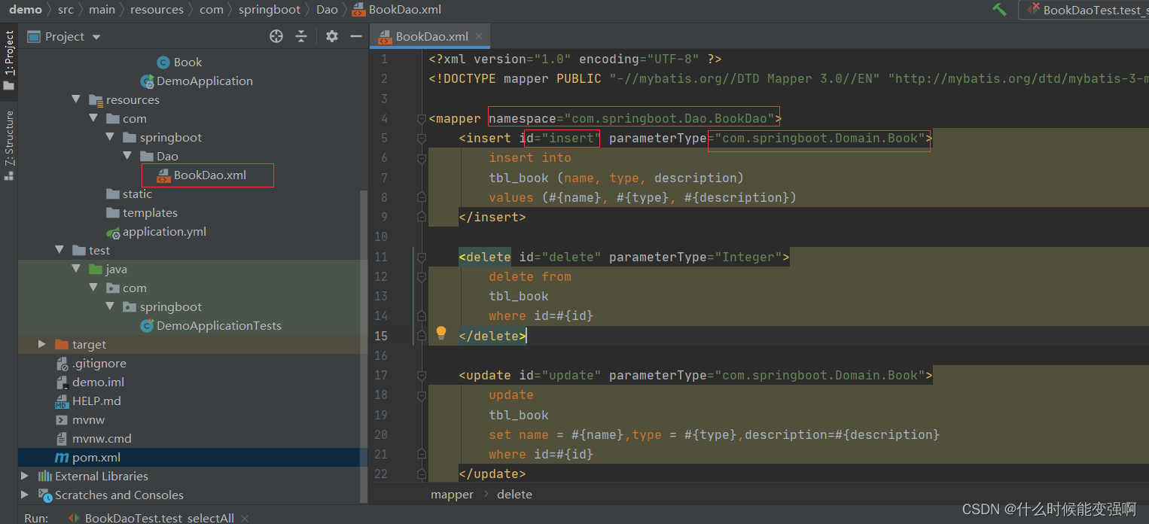Image resolution: width=1149 pixels, height=524 pixels.
Task: Expand Scratches and Consoles node
Action: pyautogui.click(x=25, y=495)
